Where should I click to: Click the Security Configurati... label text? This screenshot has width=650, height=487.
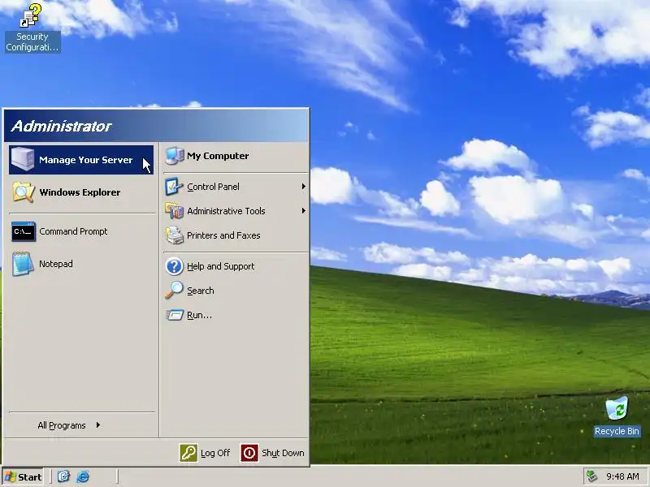pyautogui.click(x=32, y=42)
